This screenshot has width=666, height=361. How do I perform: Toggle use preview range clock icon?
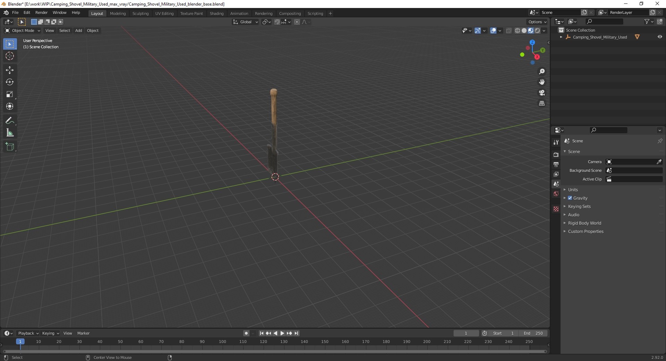tap(485, 333)
